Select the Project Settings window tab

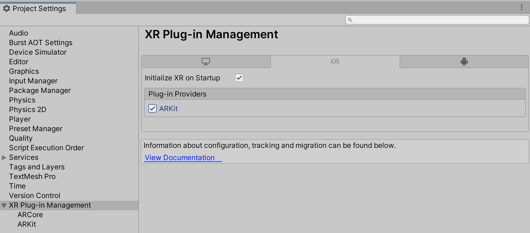38,9
